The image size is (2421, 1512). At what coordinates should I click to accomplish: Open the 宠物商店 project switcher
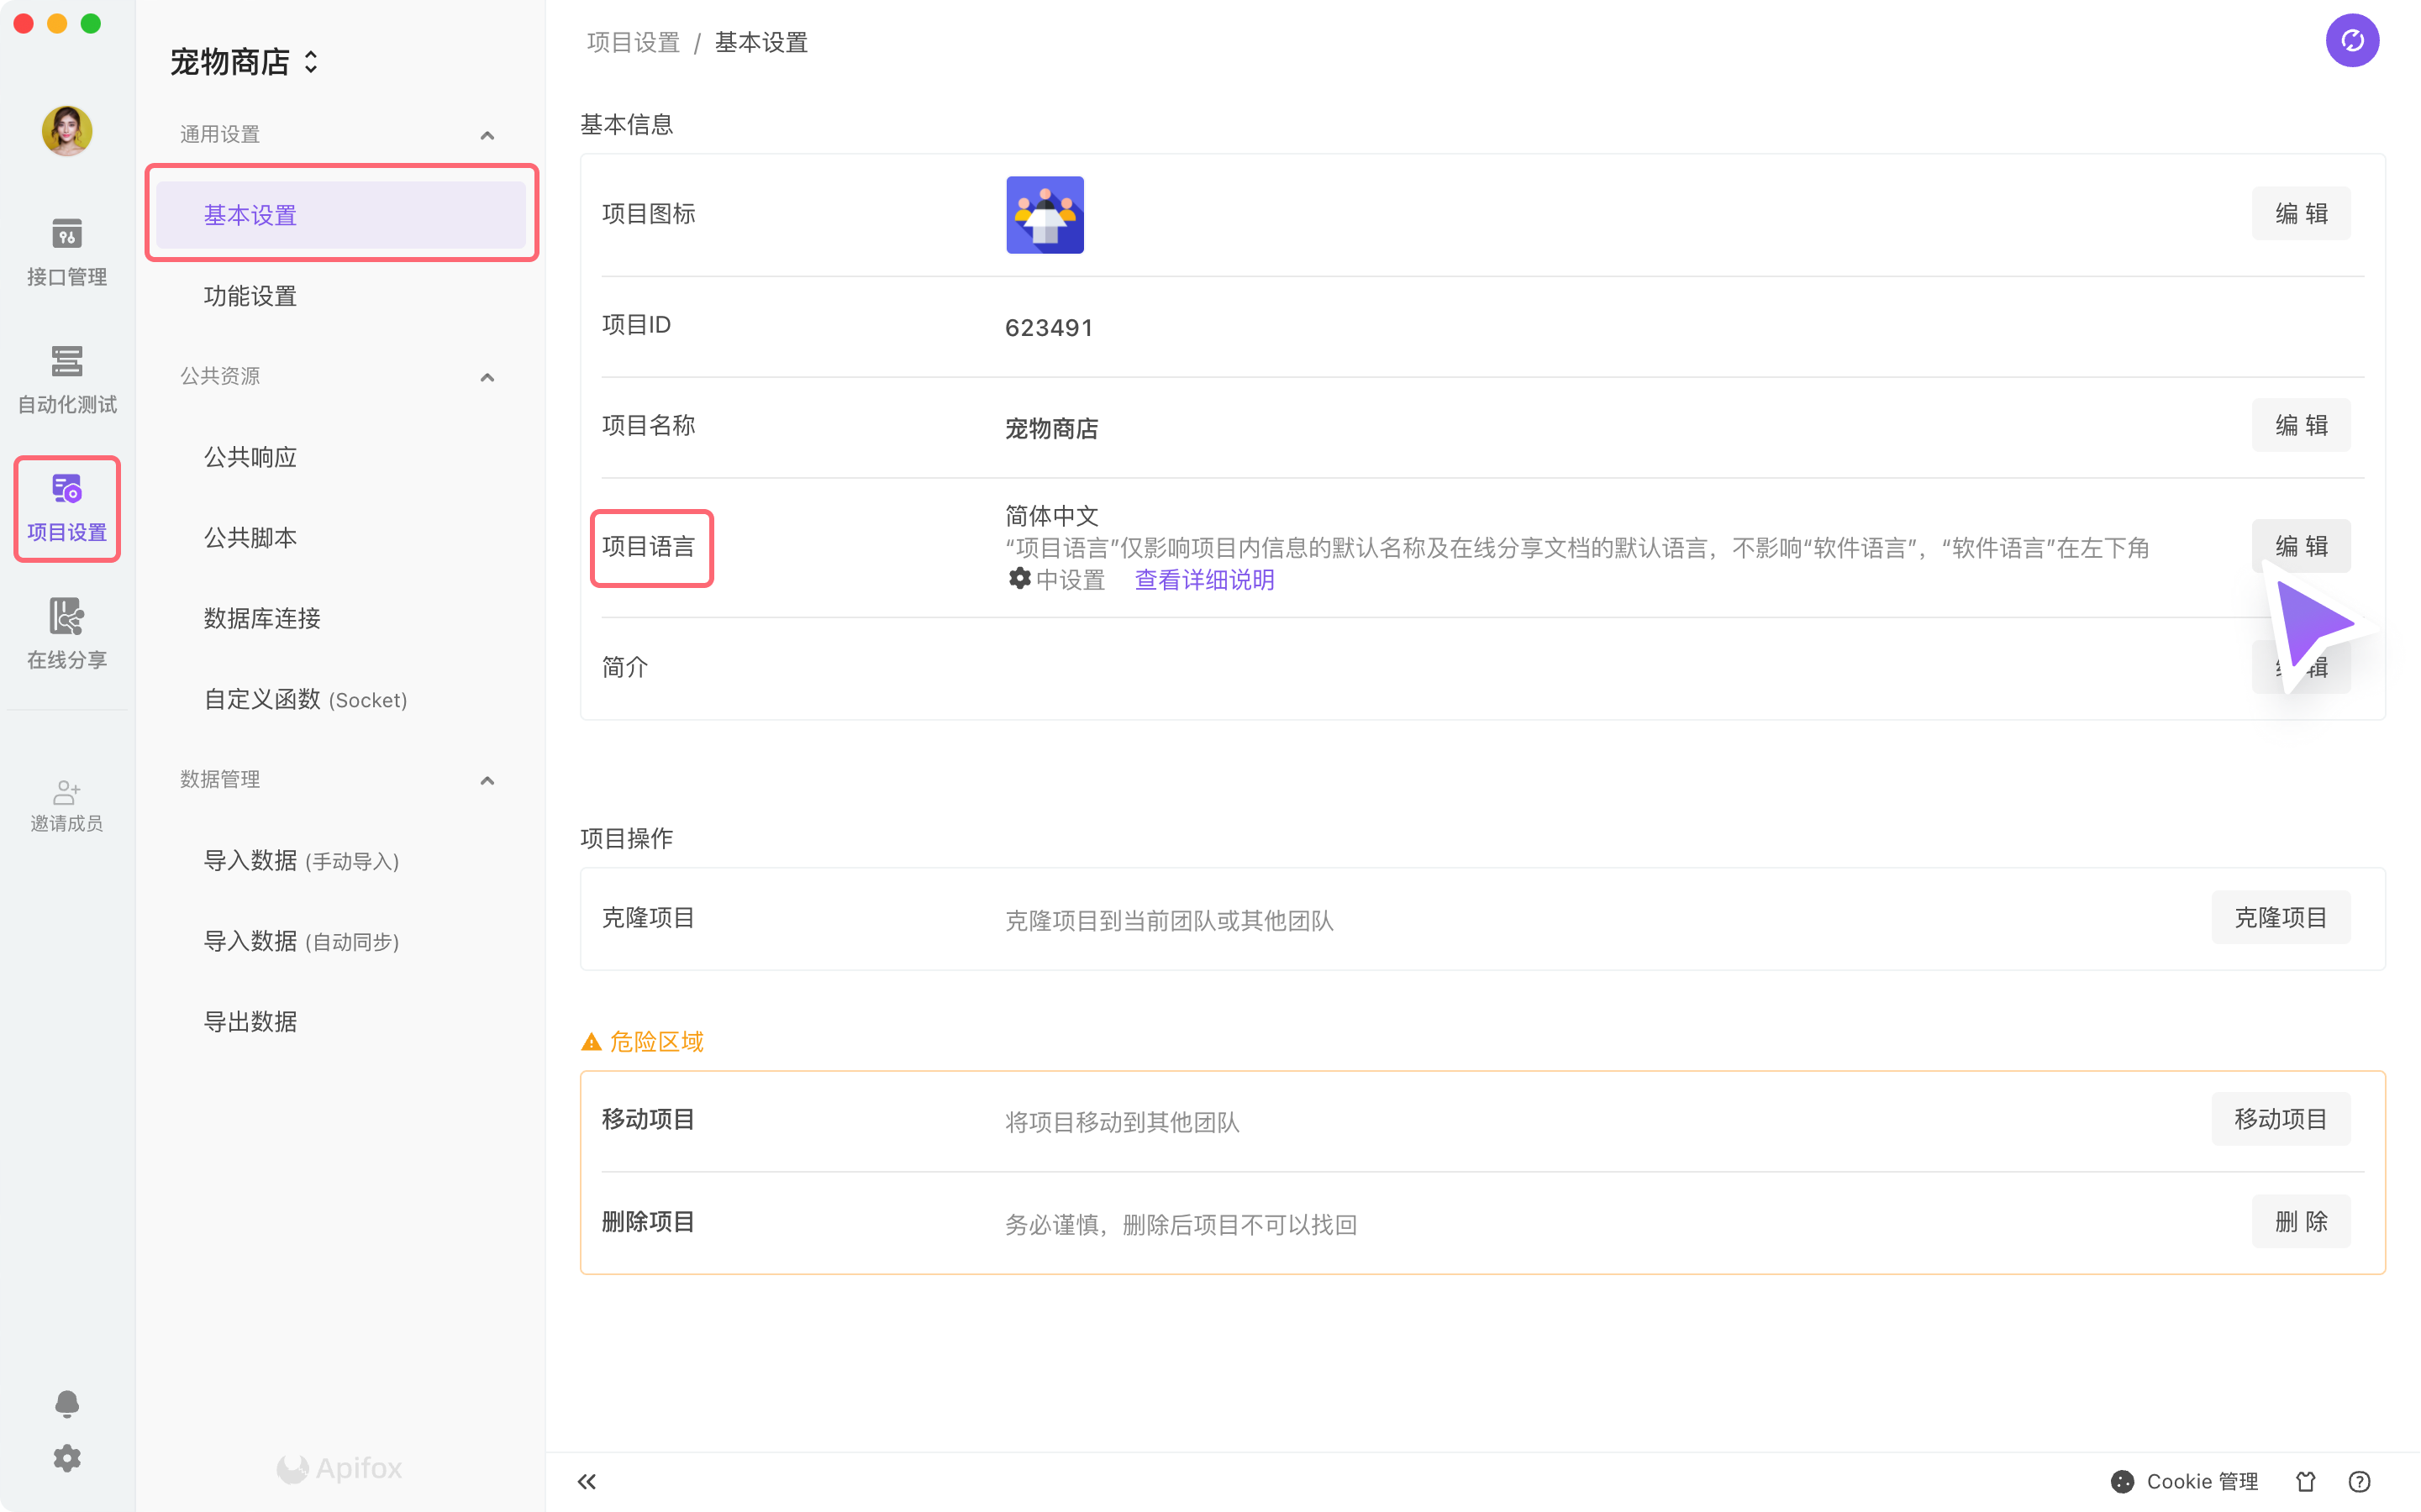(x=244, y=62)
